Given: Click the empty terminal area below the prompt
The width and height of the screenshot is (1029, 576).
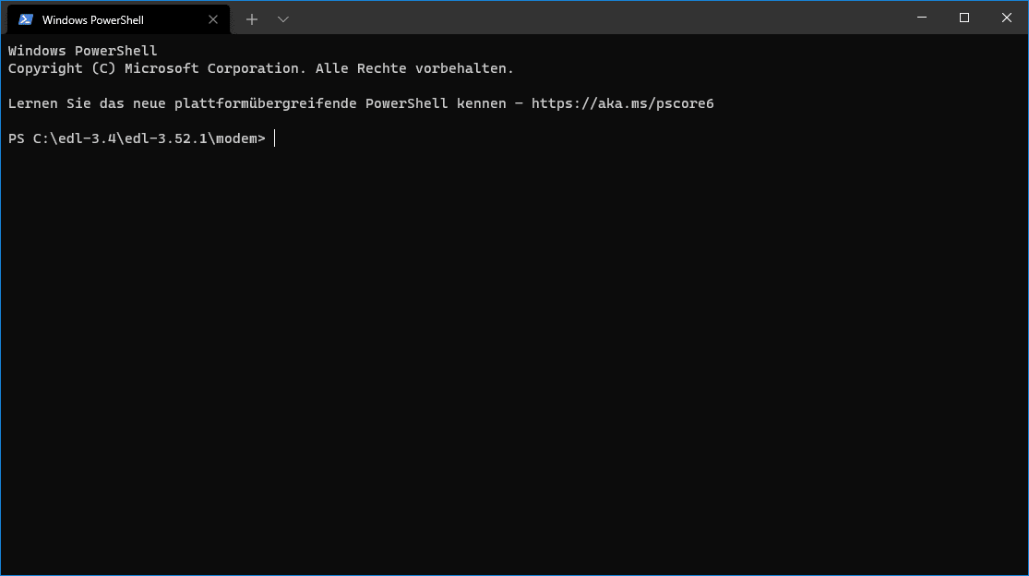Looking at the screenshot, I should coord(513,369).
